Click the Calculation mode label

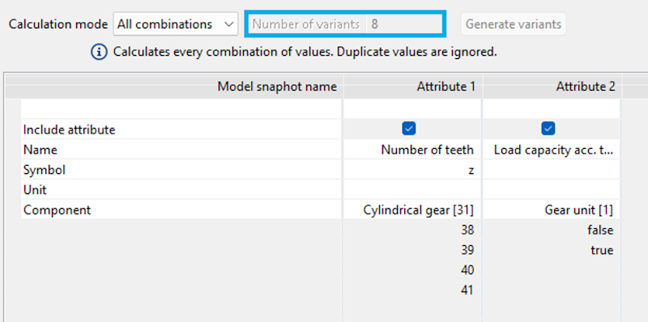[x=58, y=24]
